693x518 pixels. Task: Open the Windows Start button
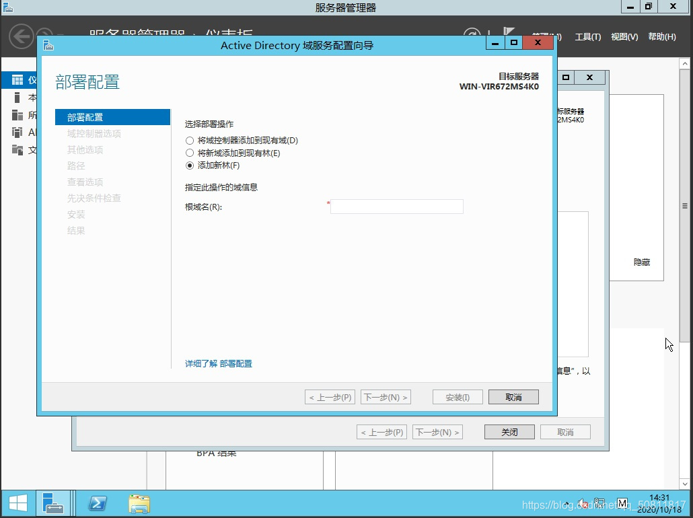[x=18, y=503]
